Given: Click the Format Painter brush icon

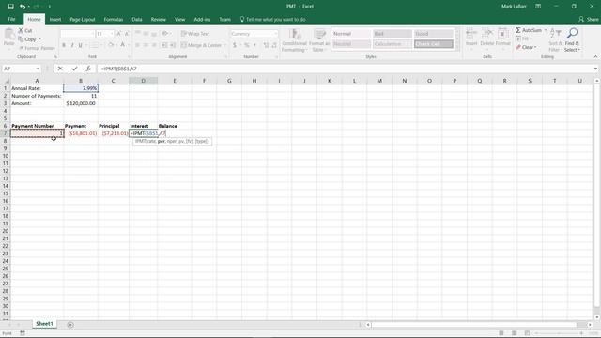Looking at the screenshot, I should [x=21, y=48].
